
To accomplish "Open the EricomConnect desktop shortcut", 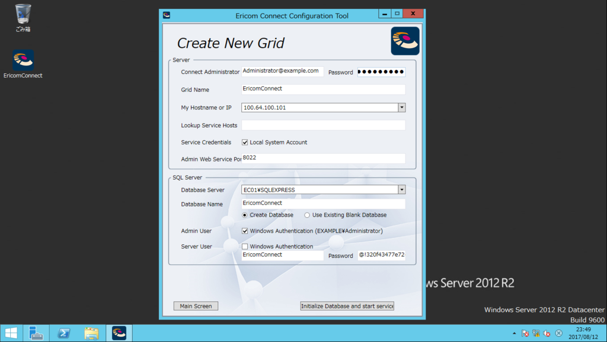I will 23,64.
